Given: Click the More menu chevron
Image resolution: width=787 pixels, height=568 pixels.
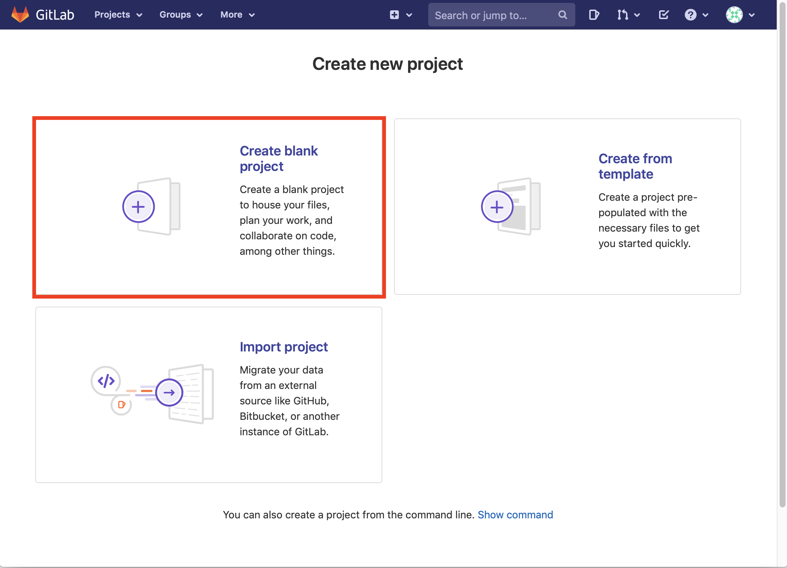Looking at the screenshot, I should point(252,15).
